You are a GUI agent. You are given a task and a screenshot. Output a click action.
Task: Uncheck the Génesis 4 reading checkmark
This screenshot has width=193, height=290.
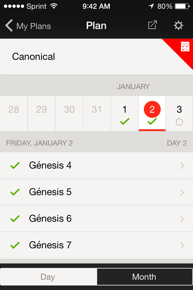click(15, 165)
